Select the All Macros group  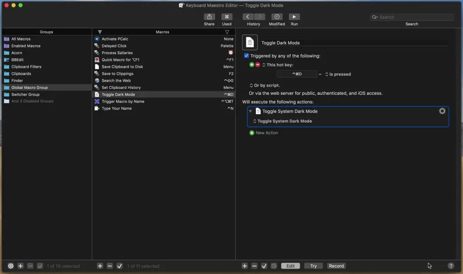pos(47,39)
